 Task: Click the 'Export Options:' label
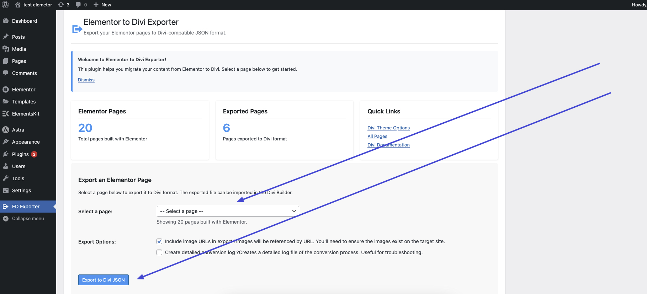point(97,242)
